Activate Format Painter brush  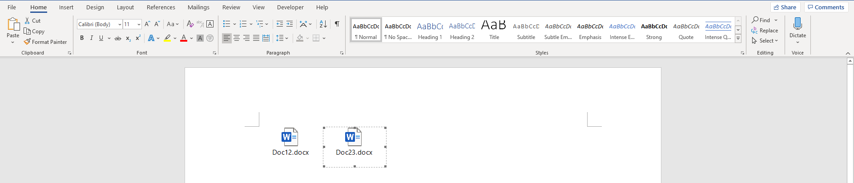(x=45, y=42)
